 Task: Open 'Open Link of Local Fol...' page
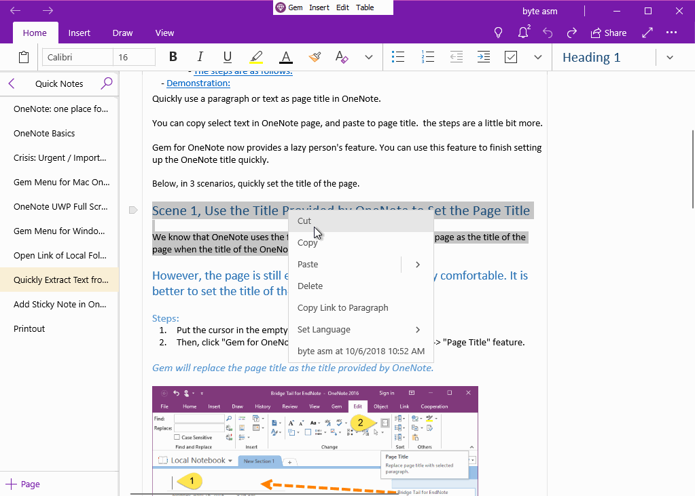(59, 256)
